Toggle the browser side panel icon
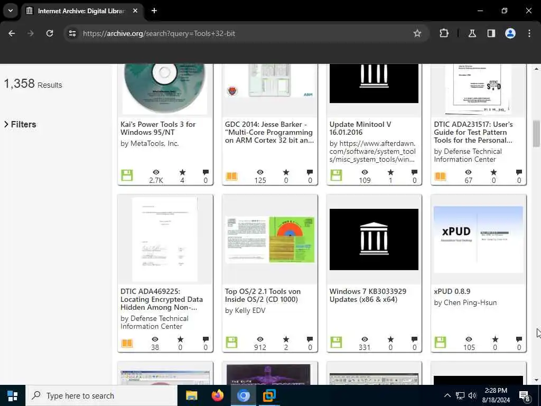This screenshot has height=406, width=541. pyautogui.click(x=491, y=33)
